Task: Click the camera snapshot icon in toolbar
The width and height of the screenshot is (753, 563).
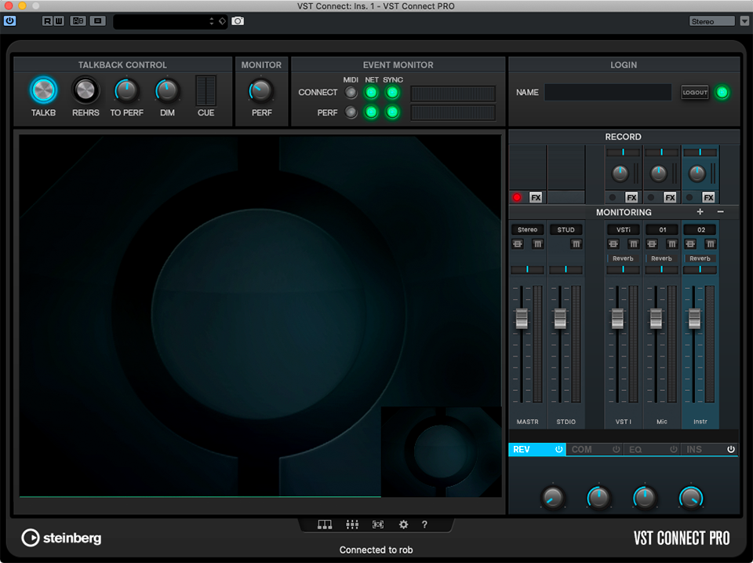Action: click(x=238, y=21)
